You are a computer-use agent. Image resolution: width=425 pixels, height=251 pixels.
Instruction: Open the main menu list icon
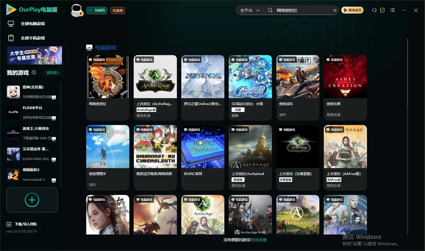[392, 10]
